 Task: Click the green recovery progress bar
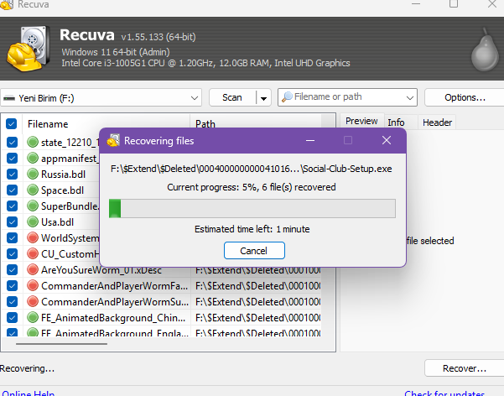coord(252,208)
